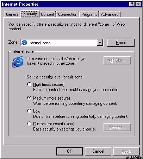Click the Reset button
143x159 pixels.
pyautogui.click(x=121, y=43)
